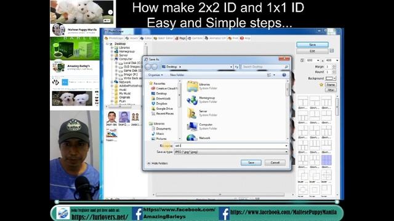Viewport: 394px width, 221px height.
Task: Select Game Disk (E:) in the folder tree
Action: 132,71
